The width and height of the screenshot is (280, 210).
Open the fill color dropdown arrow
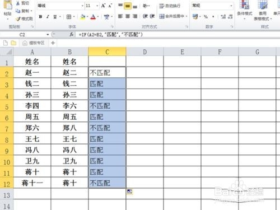pyautogui.click(x=87, y=17)
